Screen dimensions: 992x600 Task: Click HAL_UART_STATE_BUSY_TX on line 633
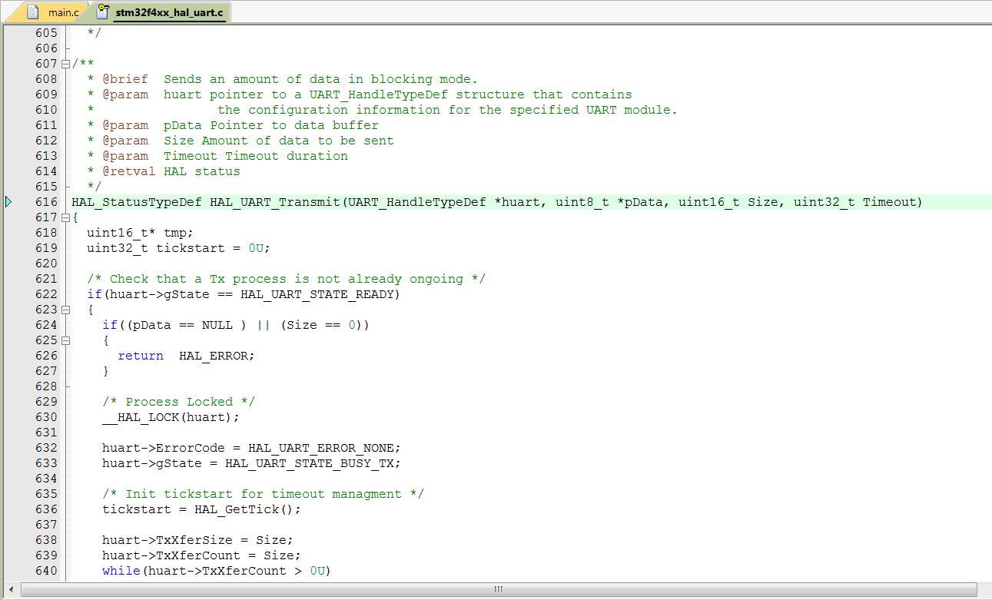tap(309, 463)
